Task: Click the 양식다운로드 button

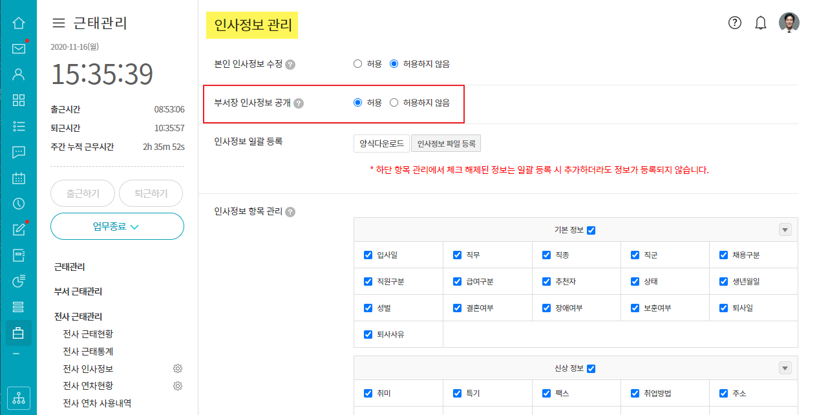Action: click(381, 144)
